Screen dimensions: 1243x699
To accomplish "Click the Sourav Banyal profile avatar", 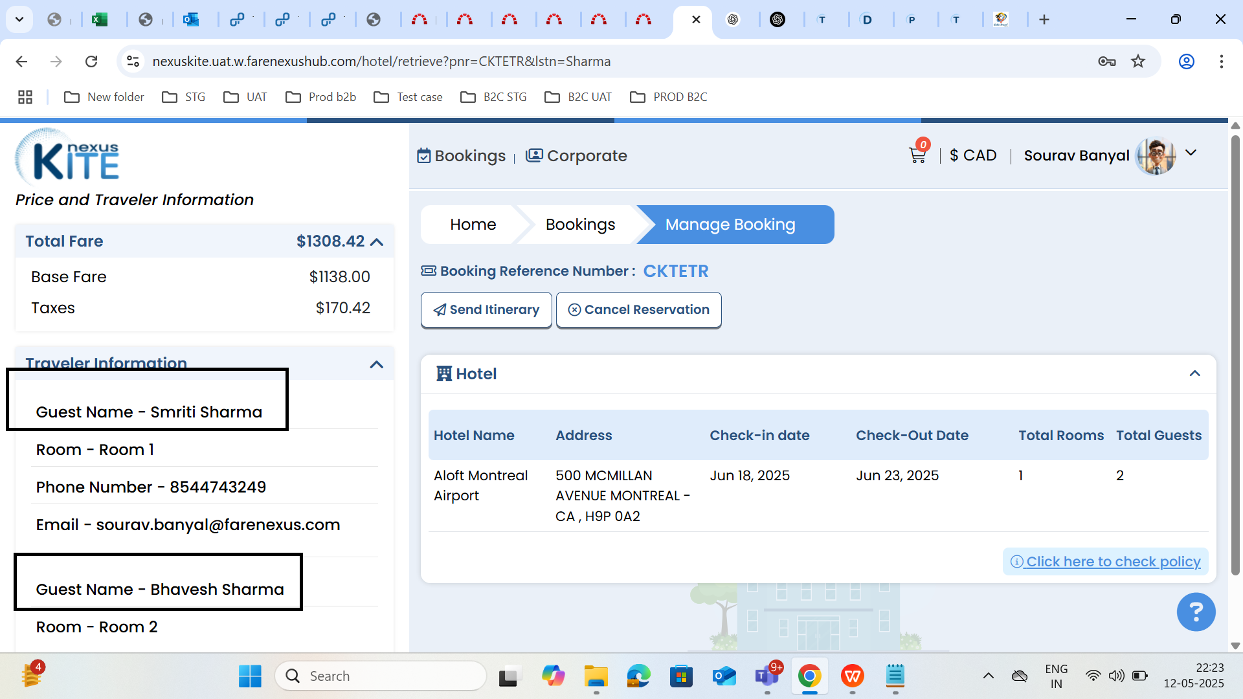I will coord(1156,156).
